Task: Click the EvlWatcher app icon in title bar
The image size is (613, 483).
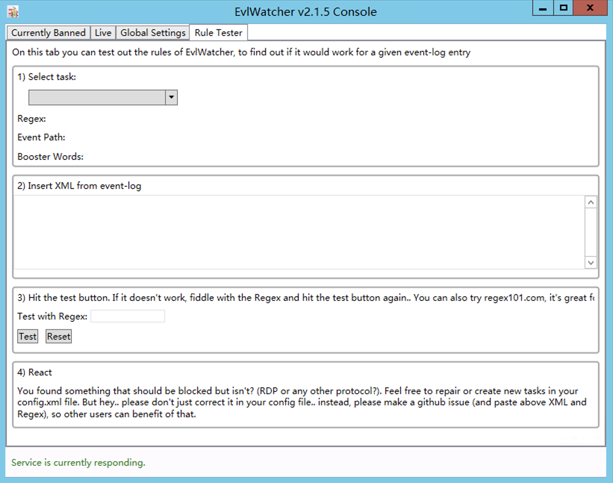Action: pyautogui.click(x=13, y=12)
